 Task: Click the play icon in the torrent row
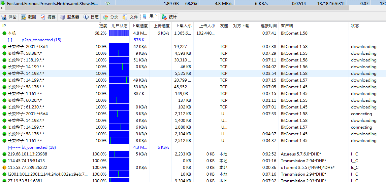[x=108, y=3]
